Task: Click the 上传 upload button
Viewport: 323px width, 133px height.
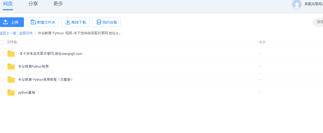Action: [x=11, y=22]
